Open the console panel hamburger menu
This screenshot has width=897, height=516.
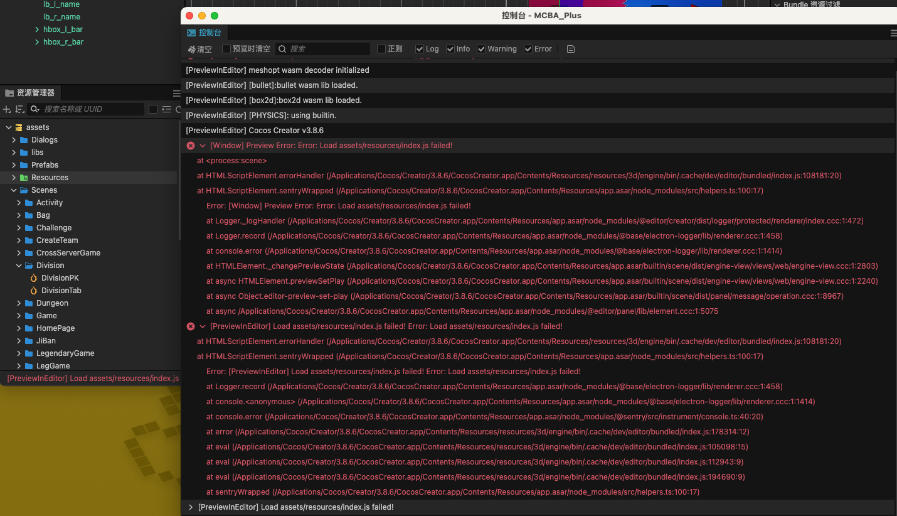pos(893,33)
